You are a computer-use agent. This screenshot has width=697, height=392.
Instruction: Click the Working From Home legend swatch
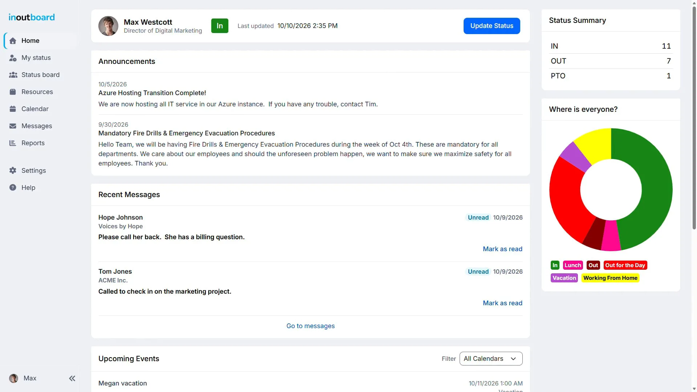[x=610, y=278]
